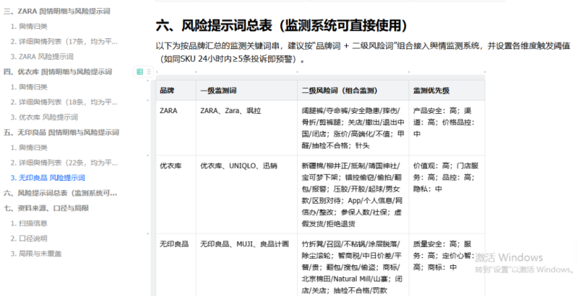This screenshot has width=578, height=296.
Task: Click the table header 品牌
Action: pyautogui.click(x=176, y=90)
